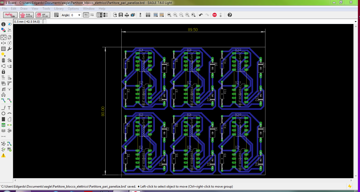
Task: Run the Ratsnest tool
Action: pyautogui.click(x=3, y=144)
